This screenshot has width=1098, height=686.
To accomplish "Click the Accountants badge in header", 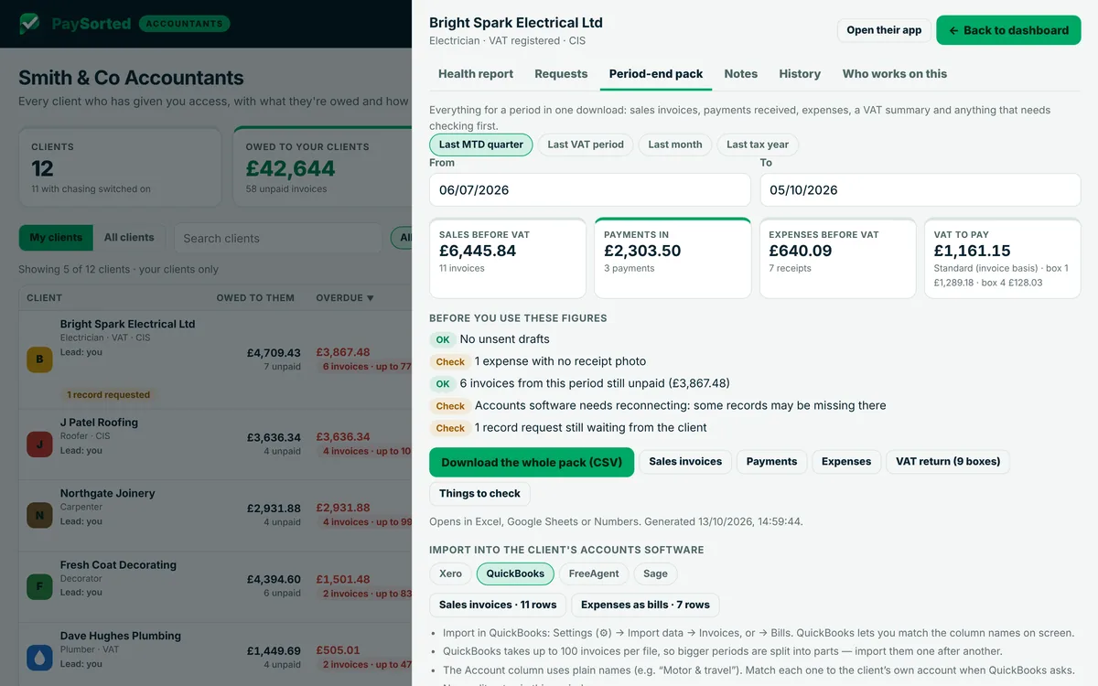I will (x=184, y=24).
